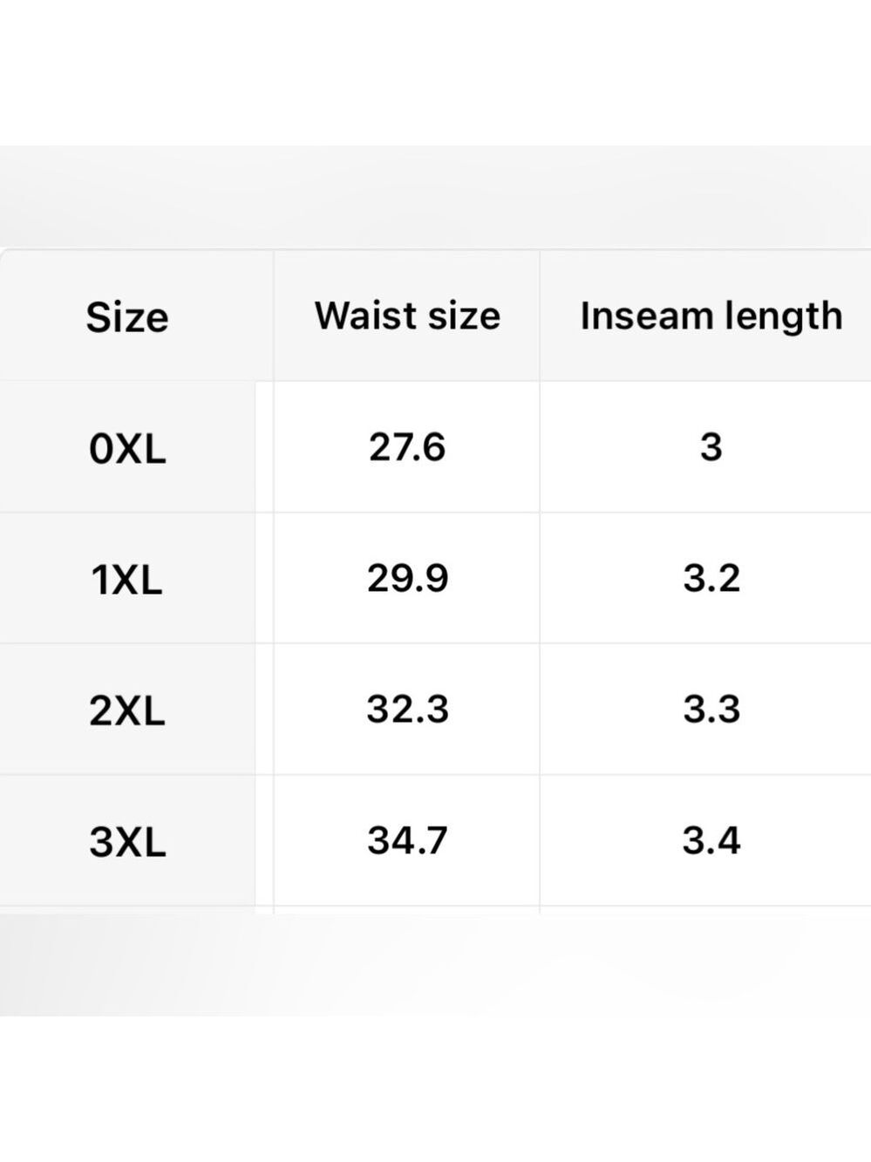Click the gray area above the table
Viewport: 871px width, 1162px height.
[x=435, y=197]
